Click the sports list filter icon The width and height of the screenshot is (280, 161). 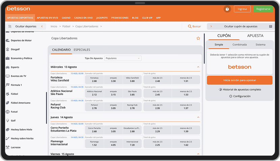10,26
